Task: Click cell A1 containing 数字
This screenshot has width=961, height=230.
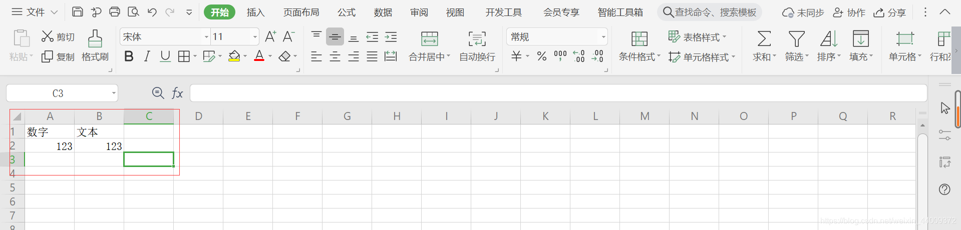Action: point(50,131)
